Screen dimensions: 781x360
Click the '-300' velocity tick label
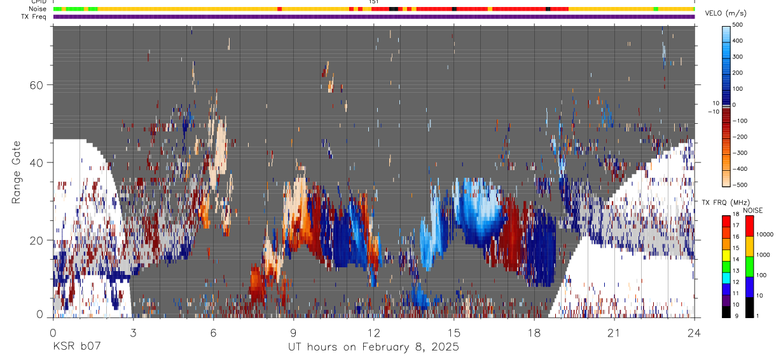pos(739,152)
